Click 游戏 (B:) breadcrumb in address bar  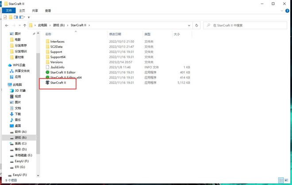tap(59, 25)
